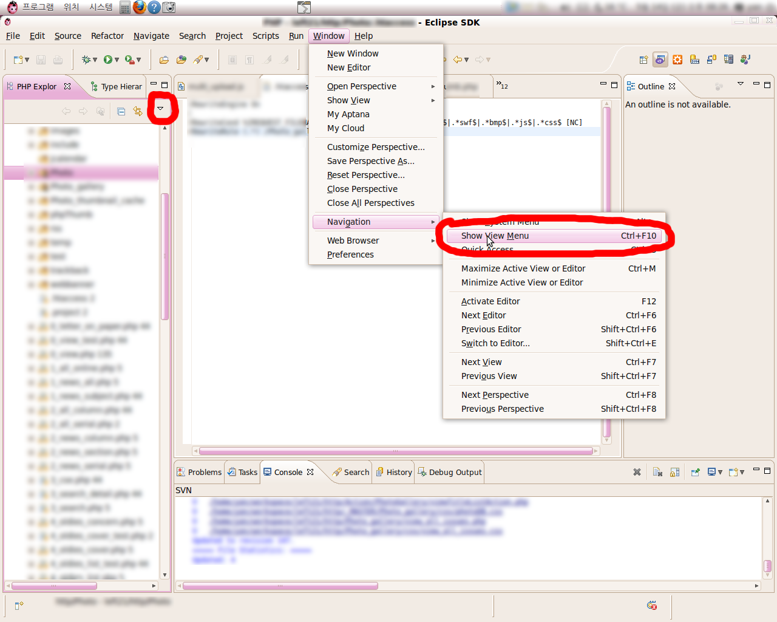Open the New file dropdown arrow
Image resolution: width=777 pixels, height=622 pixels.
(27, 60)
